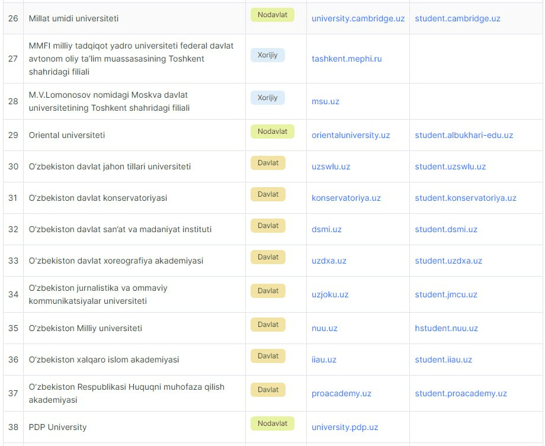Visit konservatoriya.uz link
The width and height of the screenshot is (545, 446).
click(346, 198)
